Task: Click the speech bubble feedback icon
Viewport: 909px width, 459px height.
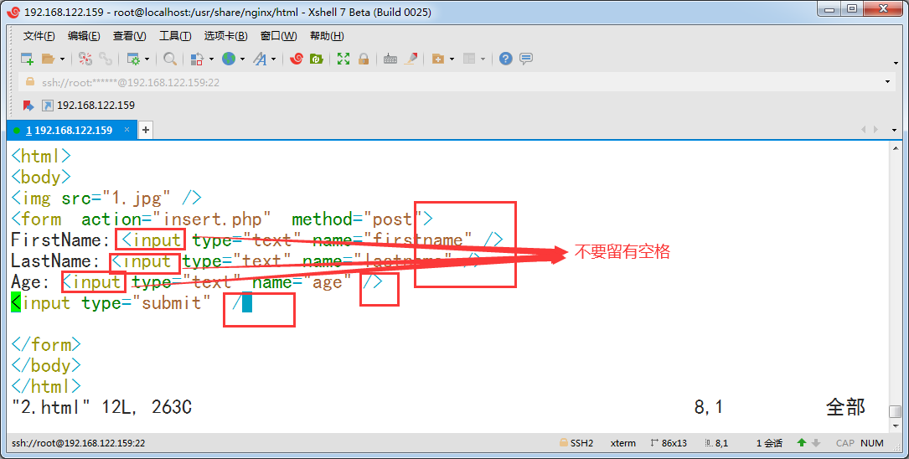Action: [x=526, y=59]
